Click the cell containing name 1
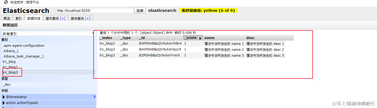 [224, 44]
